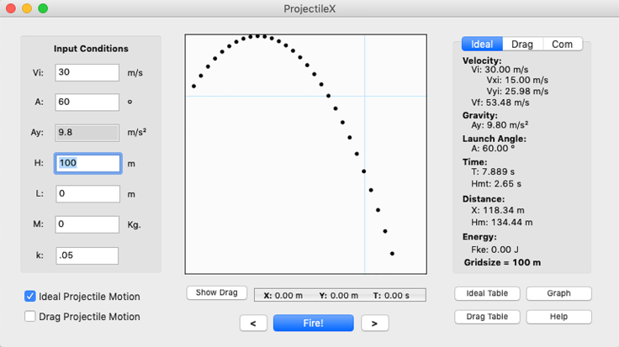Edit the drag coefficient k field
The image size is (619, 347).
[87, 255]
